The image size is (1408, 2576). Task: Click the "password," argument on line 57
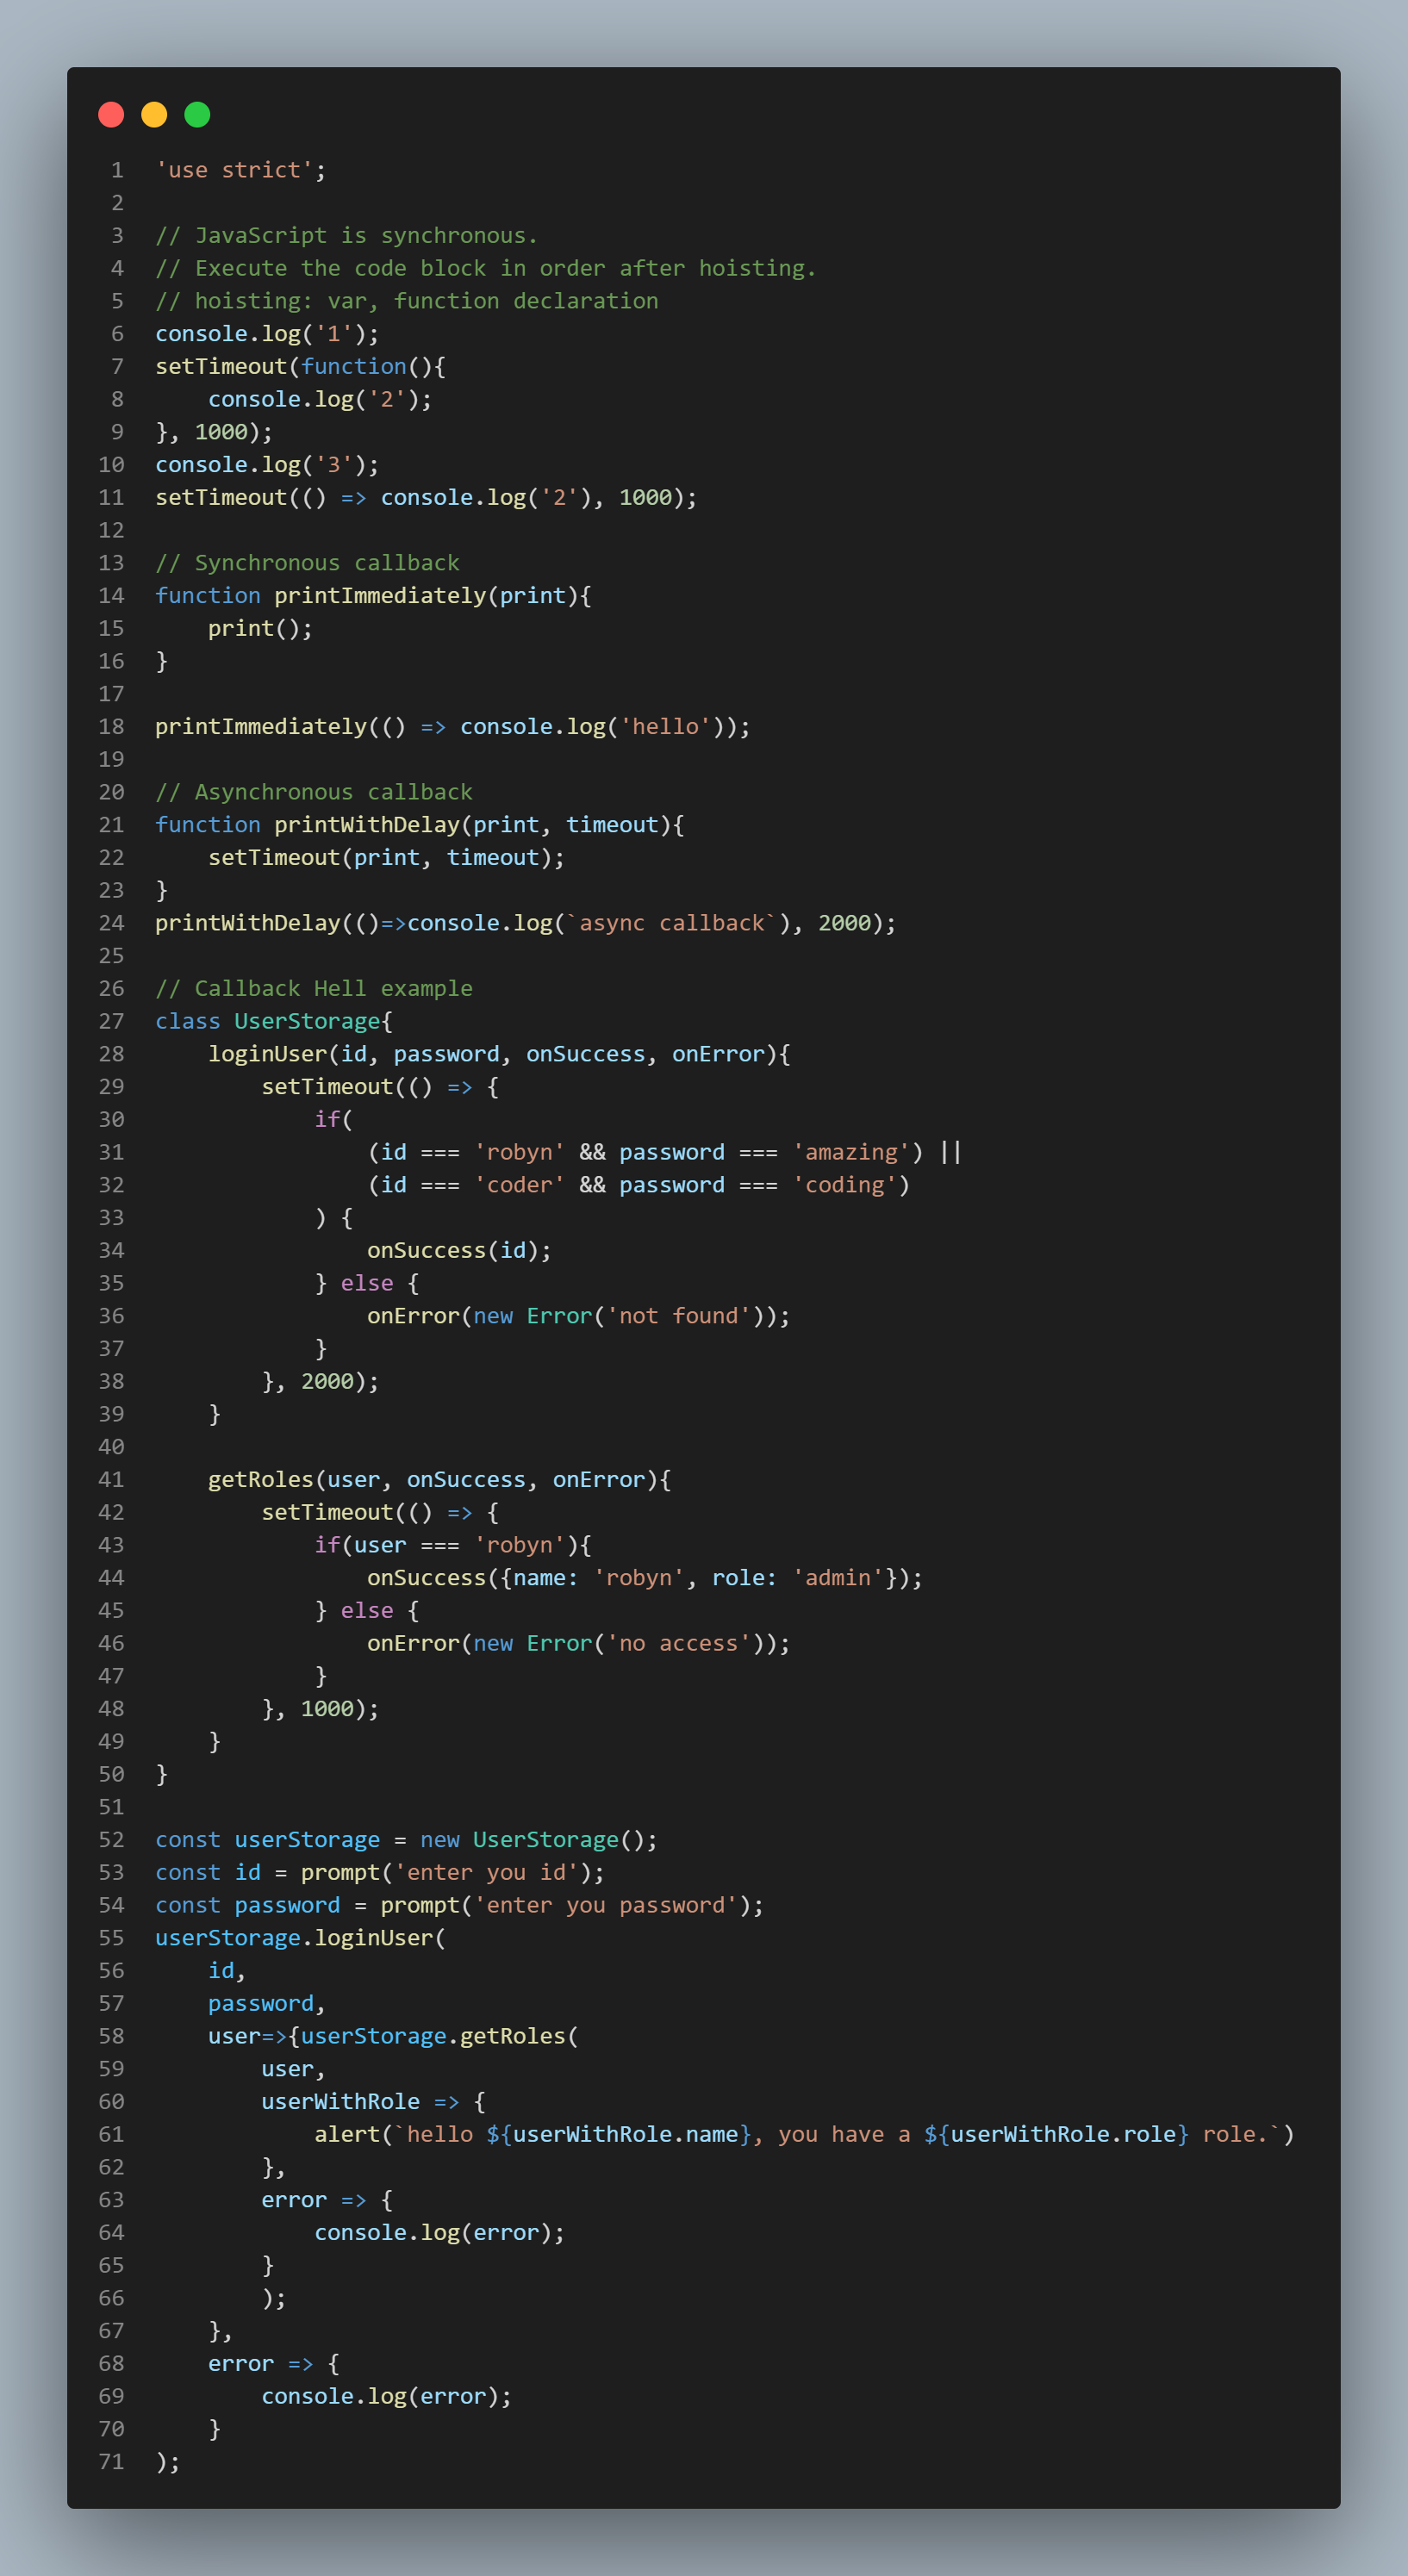coord(267,2004)
